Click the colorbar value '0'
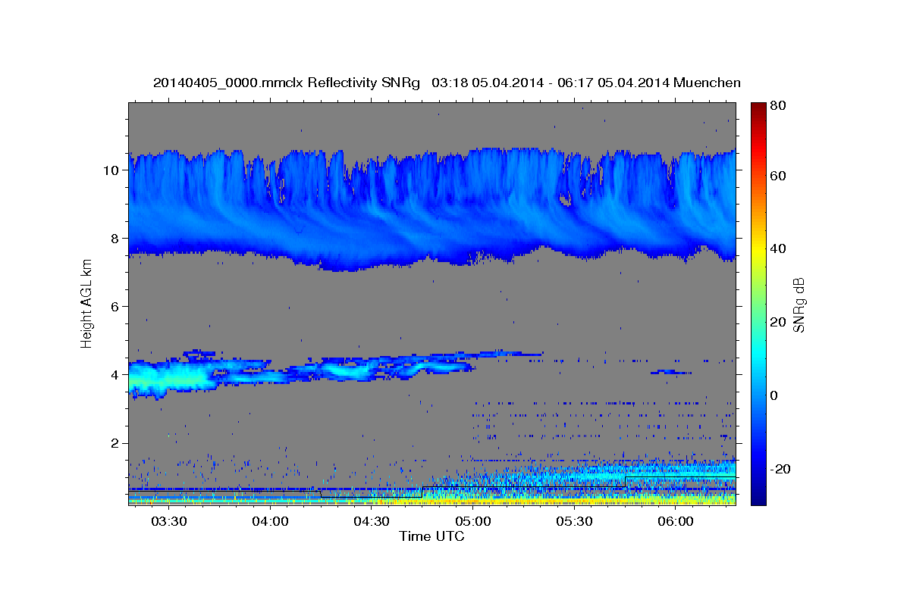The width and height of the screenshot is (910, 606). (774, 395)
